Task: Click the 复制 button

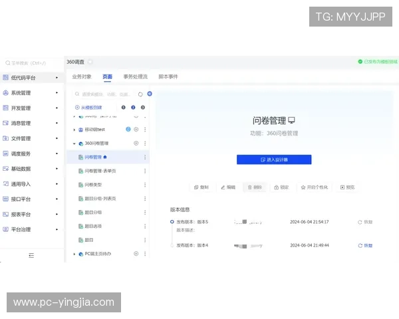Action: [201, 187]
